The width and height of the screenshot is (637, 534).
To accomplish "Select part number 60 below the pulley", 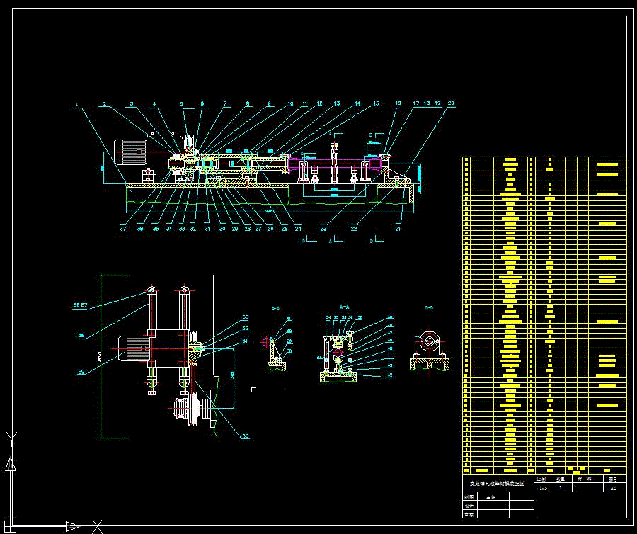I will 246,436.
